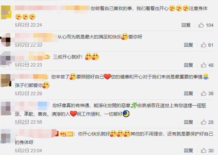Like the comment posted at 22:58
Image resolution: width=218 pixels, height=155 pixels.
coord(203,122)
